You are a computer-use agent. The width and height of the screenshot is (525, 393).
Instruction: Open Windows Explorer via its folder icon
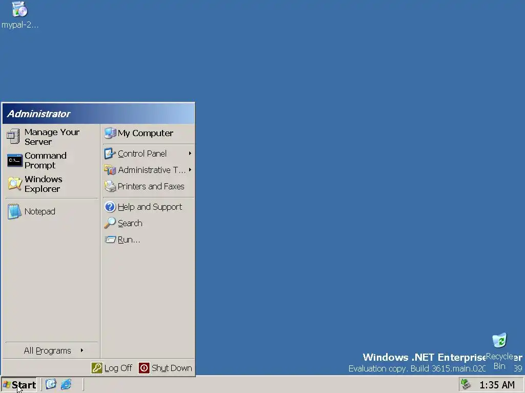[x=15, y=184]
